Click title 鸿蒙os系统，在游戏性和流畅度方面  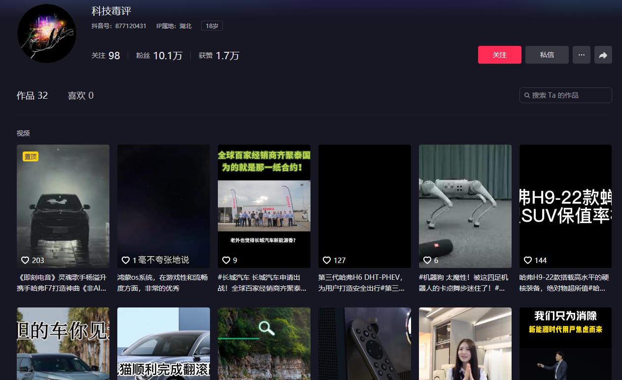163,283
